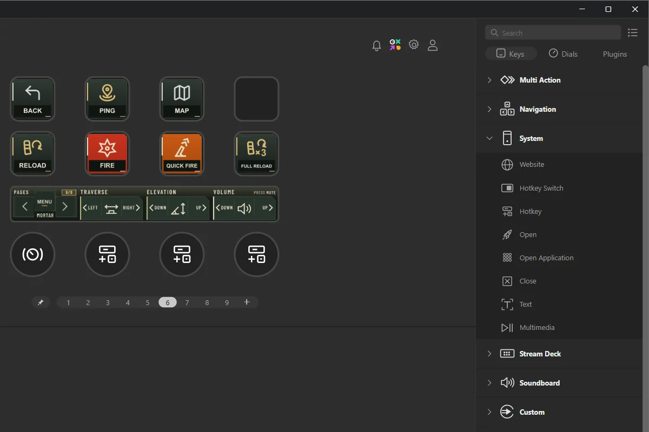Viewport: 649px width, 432px height.
Task: Switch to the Plugins tab
Action: click(x=615, y=54)
